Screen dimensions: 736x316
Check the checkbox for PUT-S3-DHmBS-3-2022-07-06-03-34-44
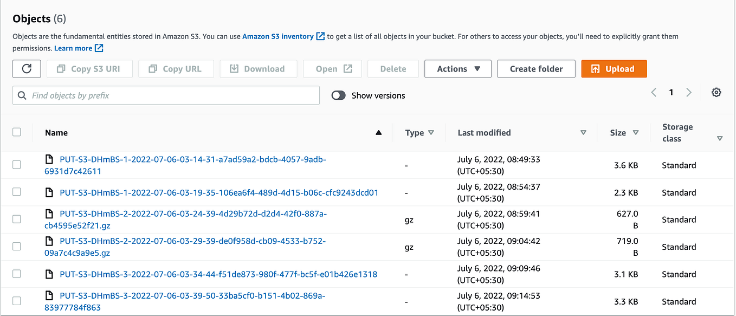tap(17, 274)
